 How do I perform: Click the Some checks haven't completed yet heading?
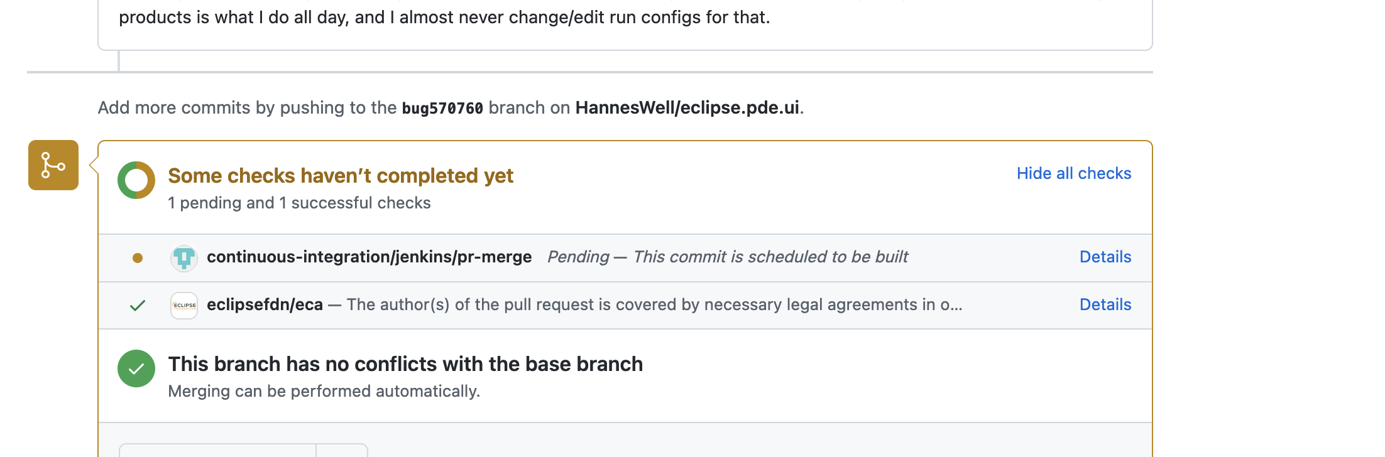[x=341, y=176]
